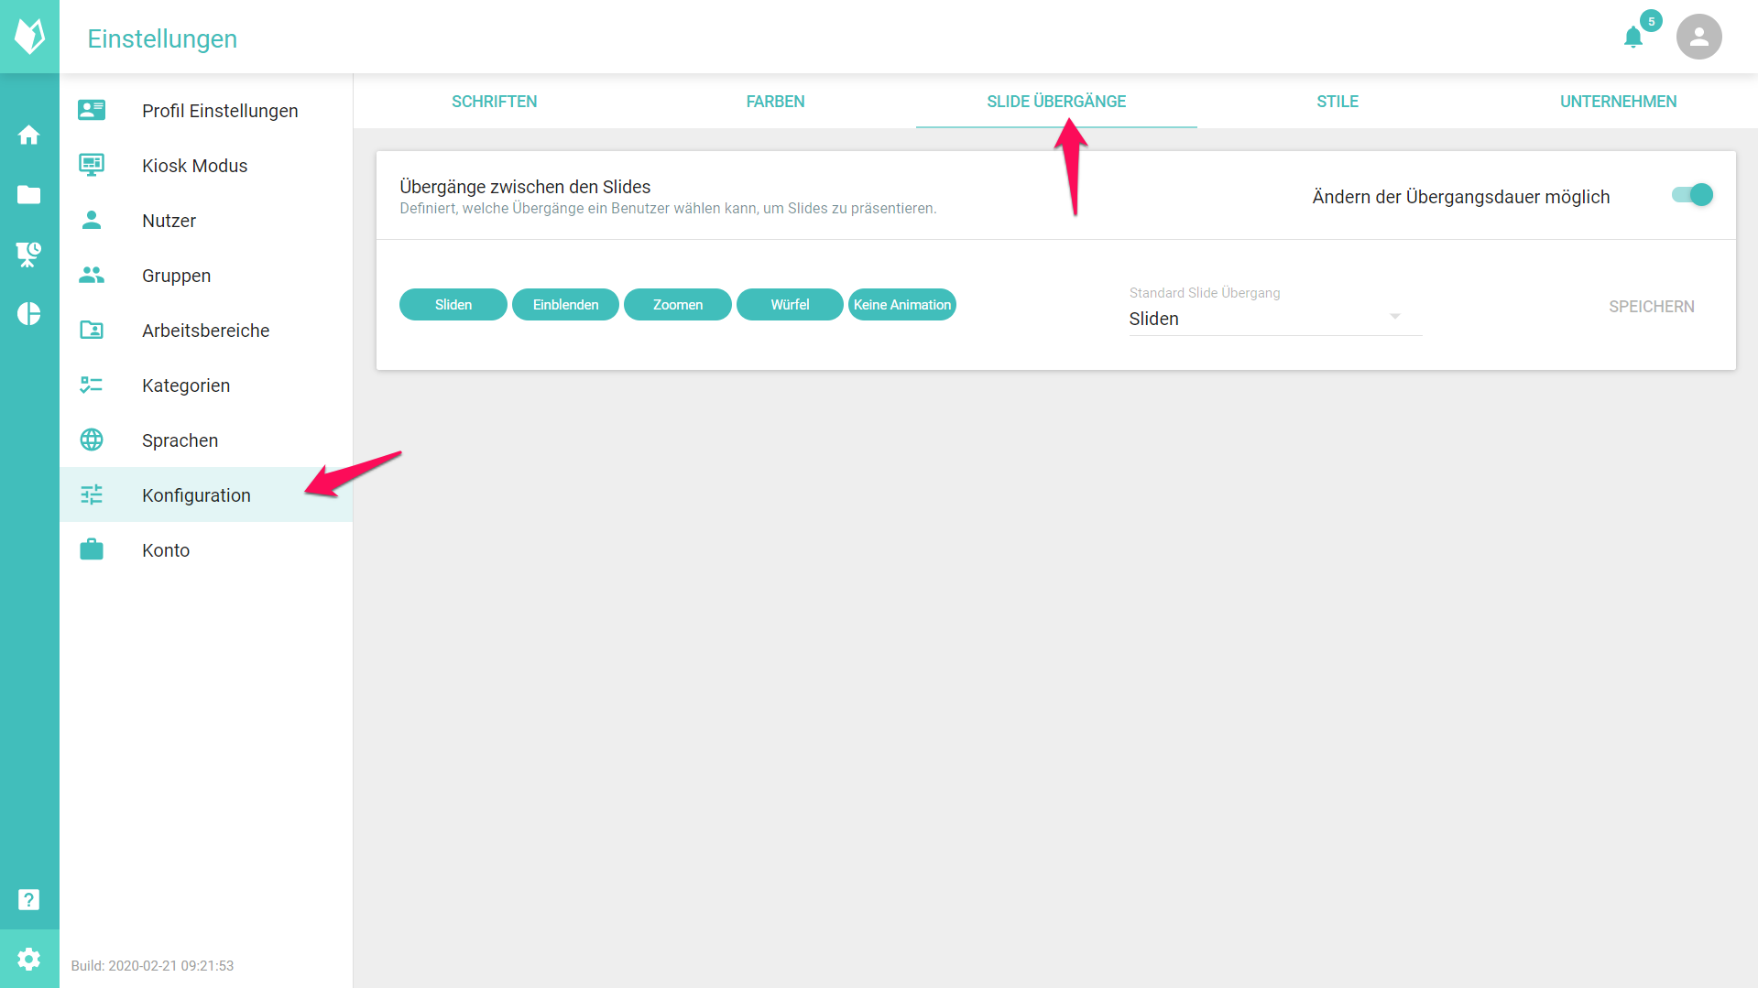Click the Einstellungen page title

click(x=162, y=38)
